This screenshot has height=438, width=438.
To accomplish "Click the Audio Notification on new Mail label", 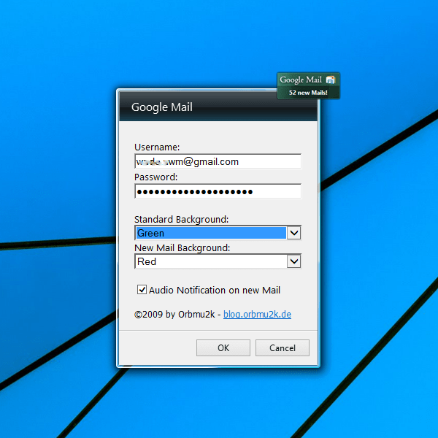I will click(x=214, y=291).
